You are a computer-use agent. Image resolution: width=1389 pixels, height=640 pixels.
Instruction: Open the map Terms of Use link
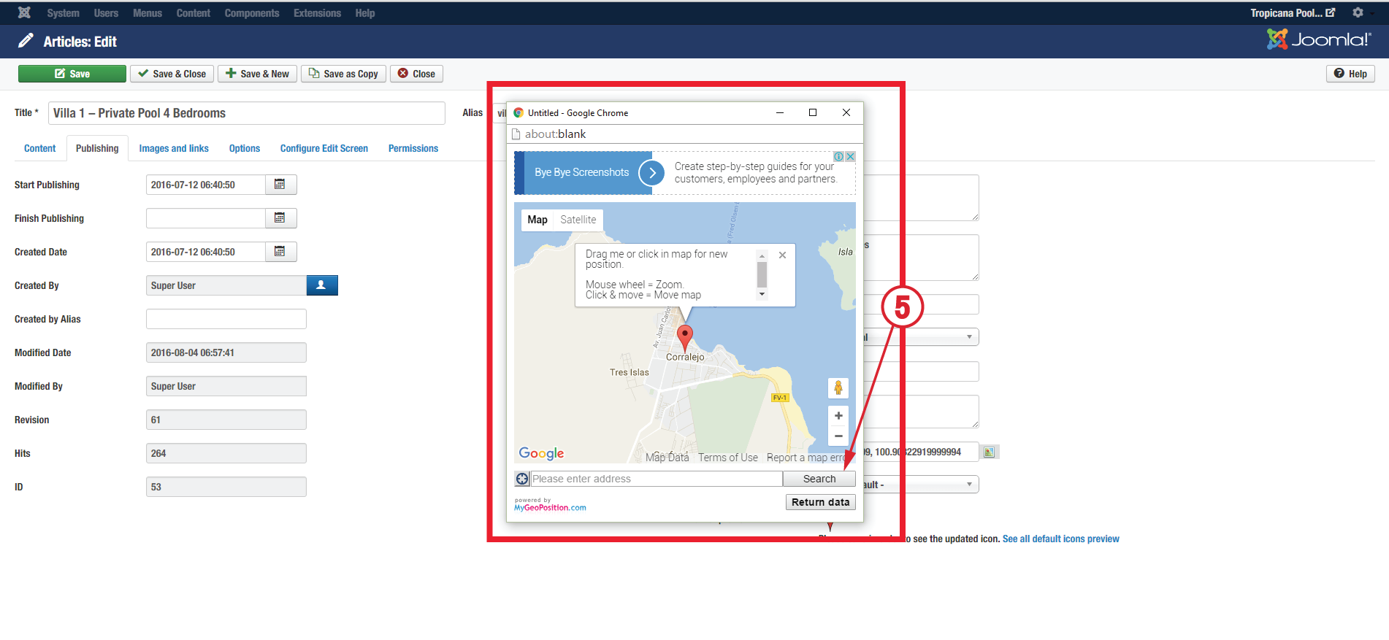point(728,458)
